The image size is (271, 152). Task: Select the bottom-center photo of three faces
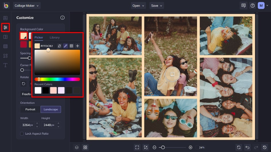[x=171, y=118]
